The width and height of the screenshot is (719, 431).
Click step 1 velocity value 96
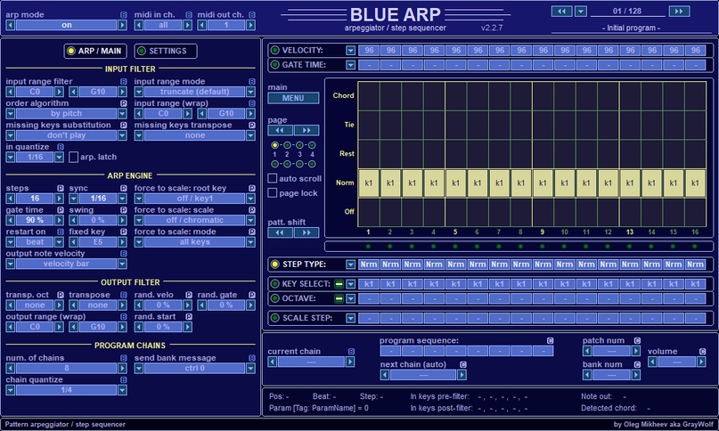pyautogui.click(x=369, y=51)
